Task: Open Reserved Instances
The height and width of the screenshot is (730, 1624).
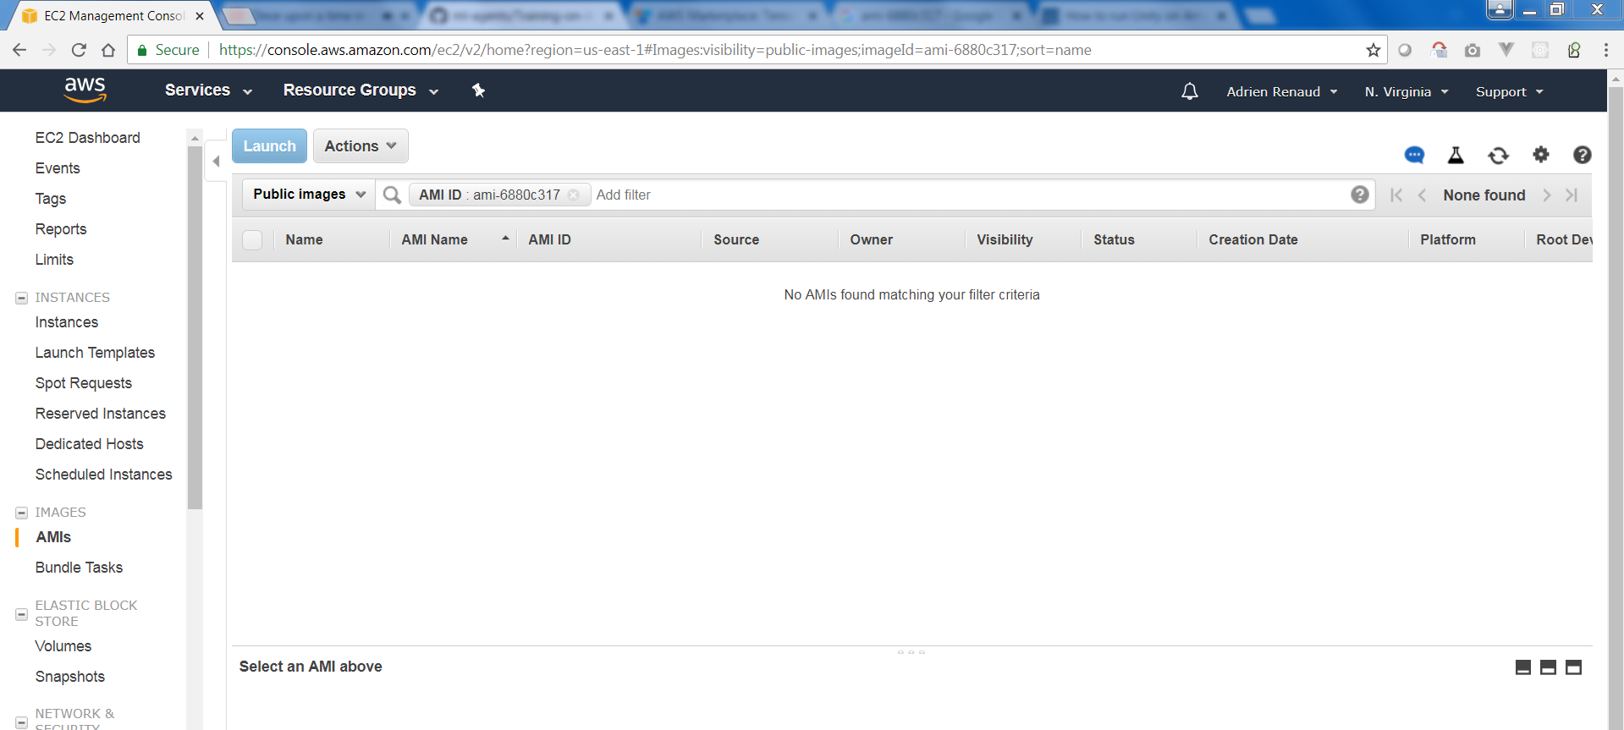Action: click(x=101, y=414)
